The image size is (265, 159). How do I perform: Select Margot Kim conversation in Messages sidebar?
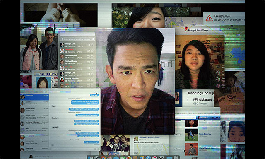point(35,97)
